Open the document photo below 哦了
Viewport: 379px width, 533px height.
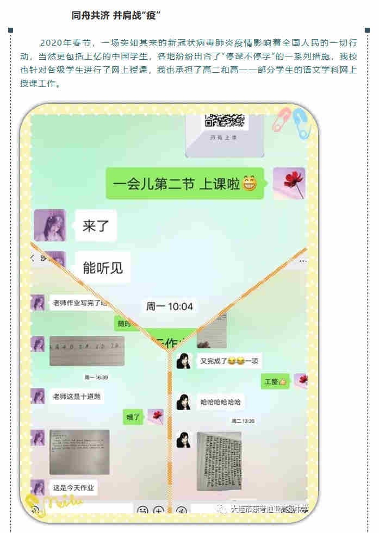point(79,452)
